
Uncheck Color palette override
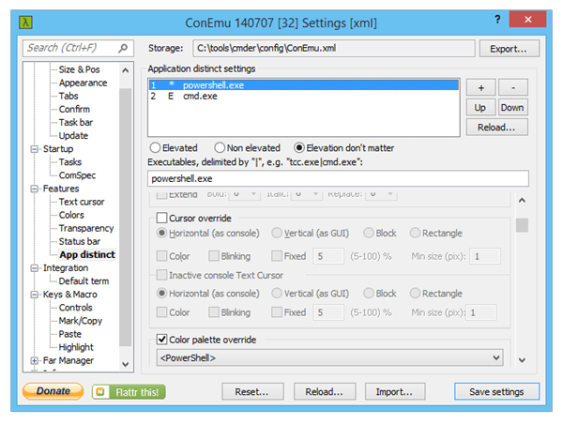click(162, 339)
